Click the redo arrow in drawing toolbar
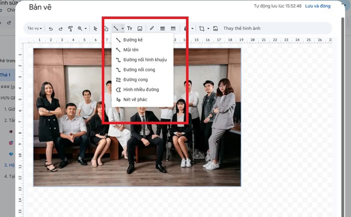The image size is (351, 217). pyautogui.click(x=61, y=29)
